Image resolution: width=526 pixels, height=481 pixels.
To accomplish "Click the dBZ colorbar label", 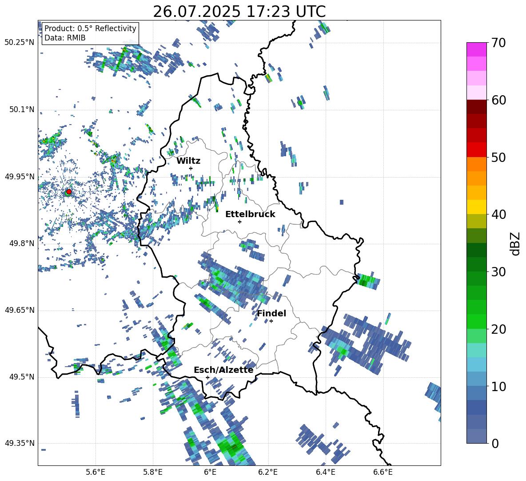I will (x=516, y=243).
